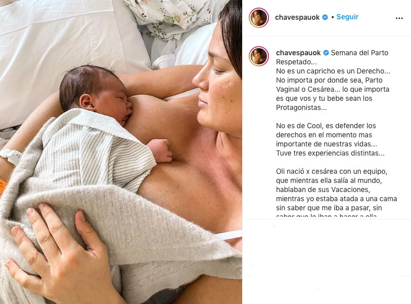Click the caption paragraph starting 'Oli nació x cesárea'

click(337, 189)
